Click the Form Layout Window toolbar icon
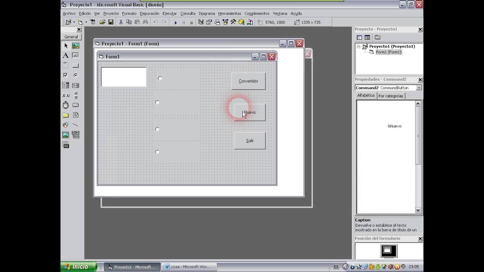484x272 pixels. click(x=217, y=22)
